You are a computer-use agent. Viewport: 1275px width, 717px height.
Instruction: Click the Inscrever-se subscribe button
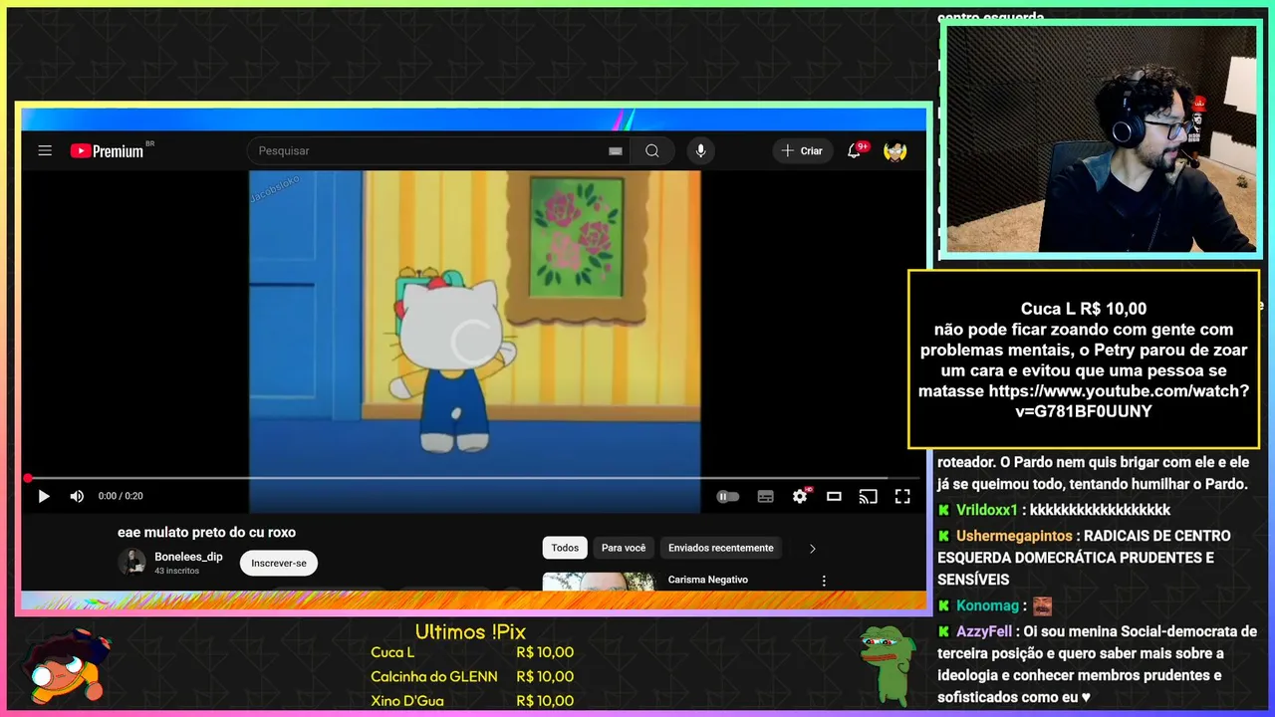(x=278, y=563)
